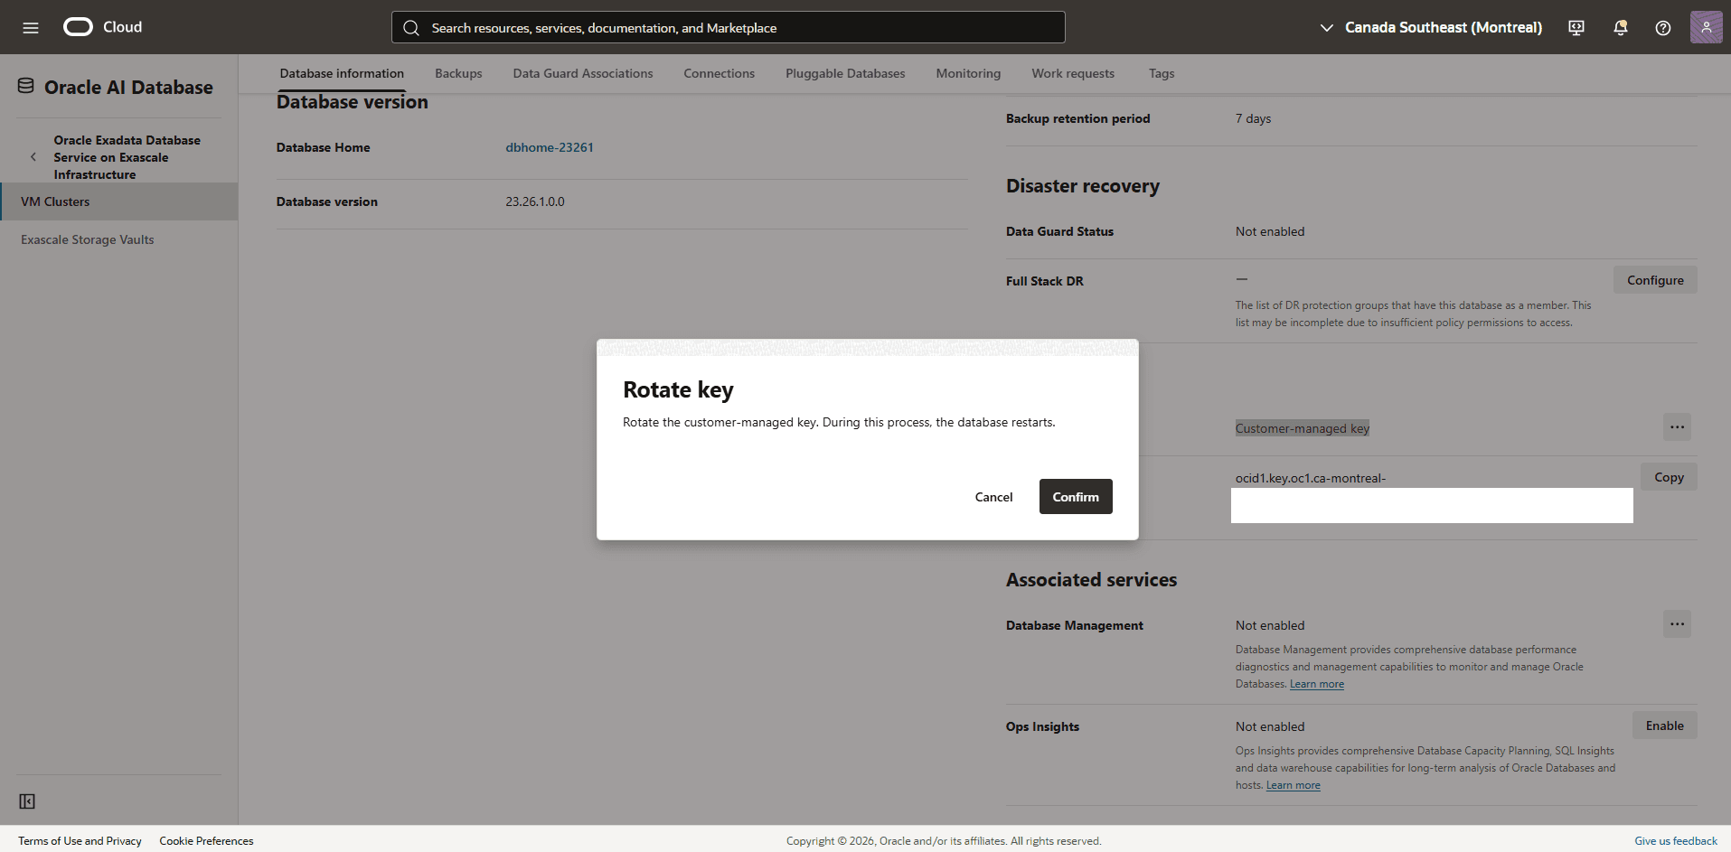Click Oracle Exadata Database Service on Exascale Infrastructure
The image size is (1731, 852).
(127, 157)
